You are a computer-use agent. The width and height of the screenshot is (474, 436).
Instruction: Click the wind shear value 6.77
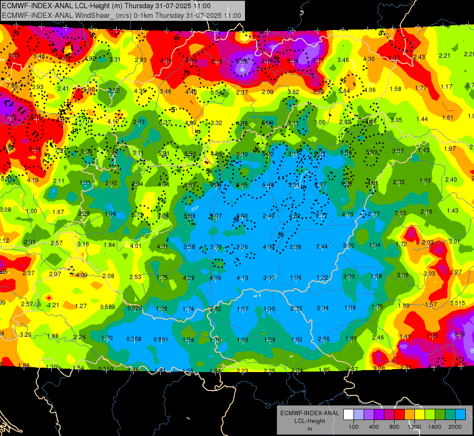pos(321,216)
